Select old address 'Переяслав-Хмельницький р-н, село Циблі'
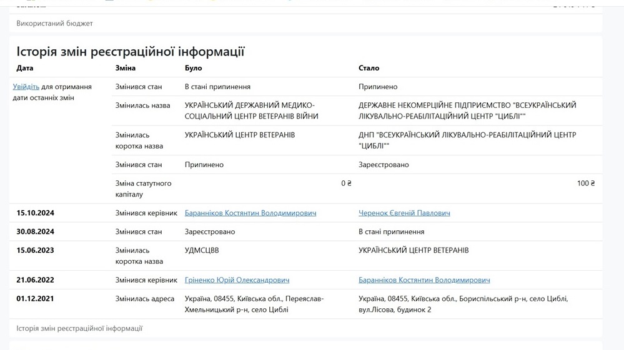 coord(254,304)
